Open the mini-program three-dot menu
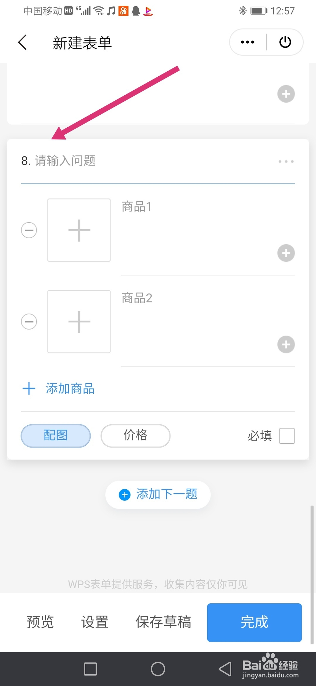The image size is (316, 686). (247, 42)
